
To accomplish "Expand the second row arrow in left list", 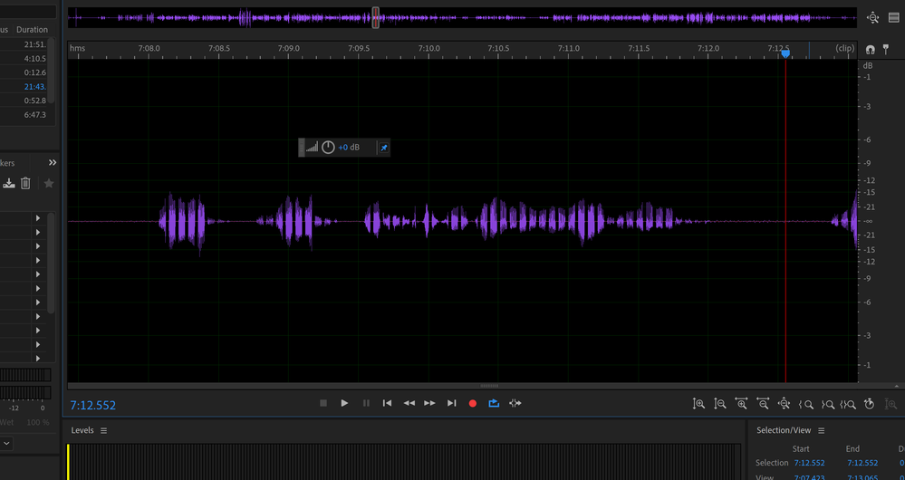I will coord(38,233).
